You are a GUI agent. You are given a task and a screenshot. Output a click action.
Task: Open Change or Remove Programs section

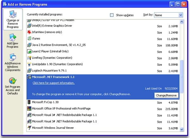[x=13, y=19]
